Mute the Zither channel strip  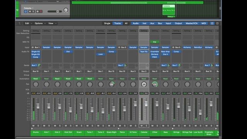[152, 126]
